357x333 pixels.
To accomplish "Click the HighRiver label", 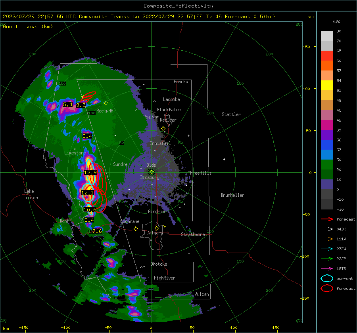I will pos(165,278).
